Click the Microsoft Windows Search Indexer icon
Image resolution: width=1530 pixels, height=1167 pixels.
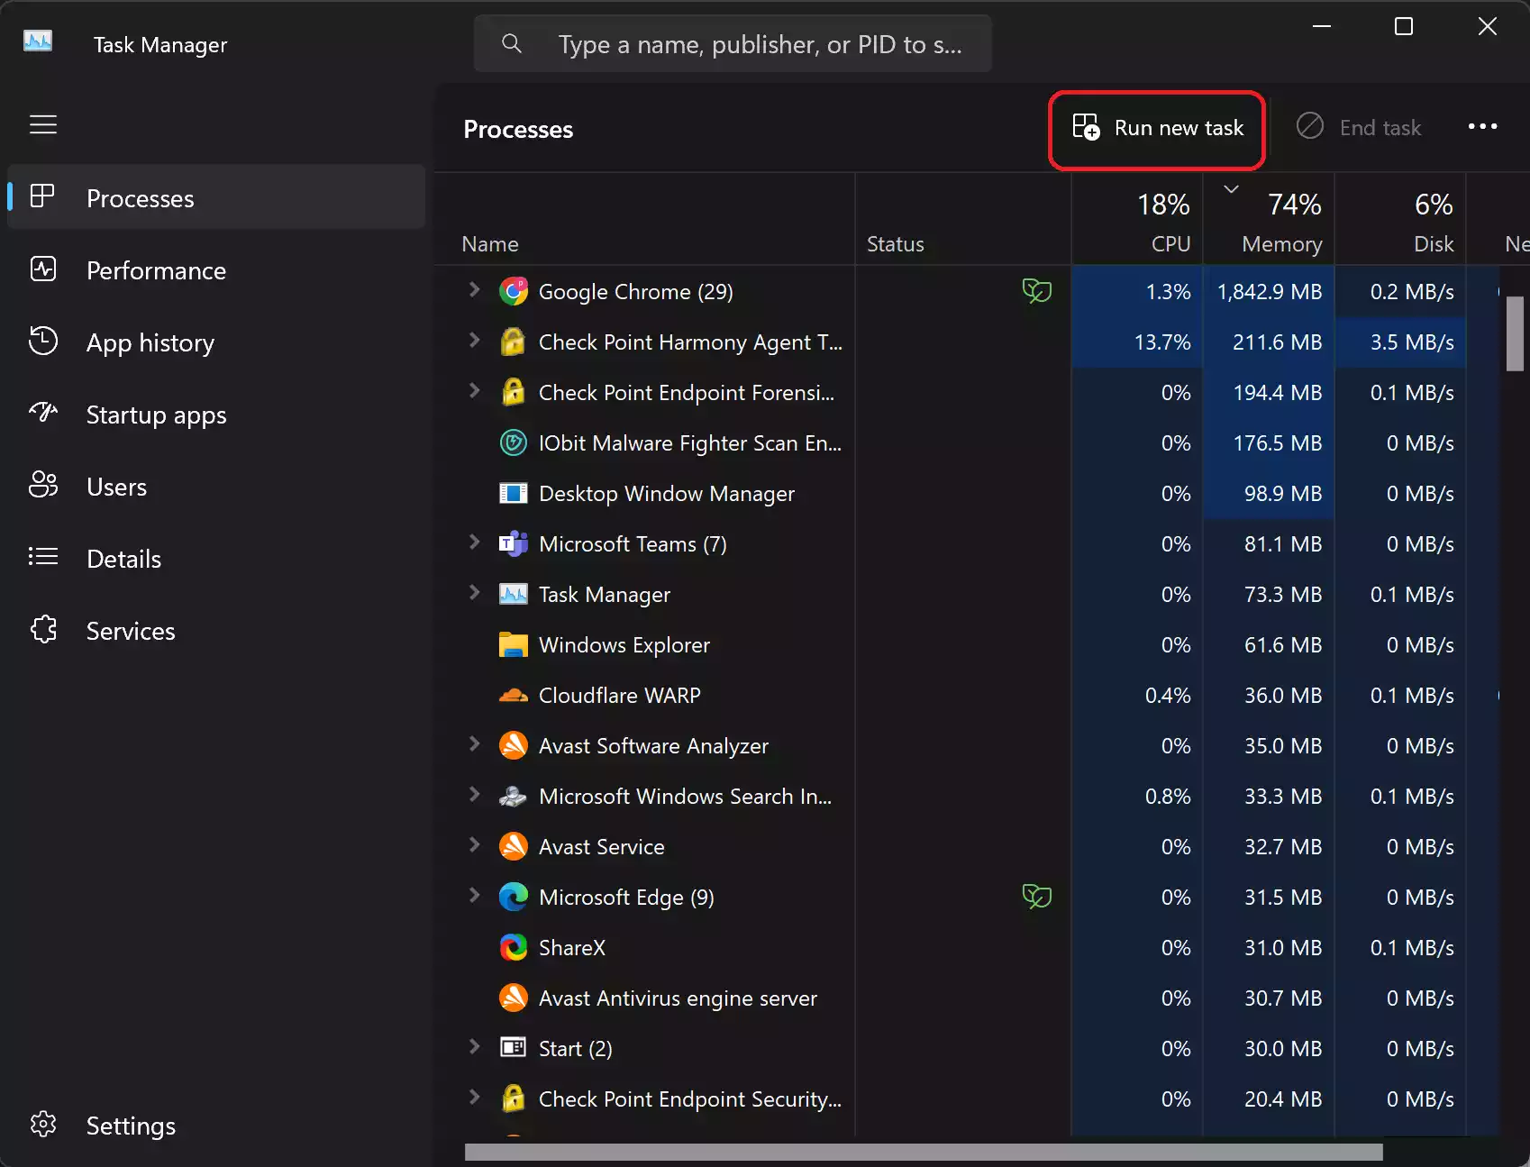[514, 796]
